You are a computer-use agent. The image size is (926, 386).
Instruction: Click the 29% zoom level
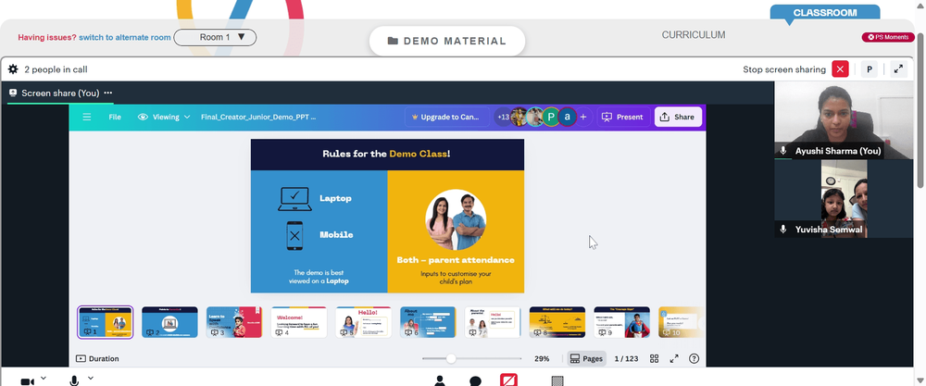542,358
